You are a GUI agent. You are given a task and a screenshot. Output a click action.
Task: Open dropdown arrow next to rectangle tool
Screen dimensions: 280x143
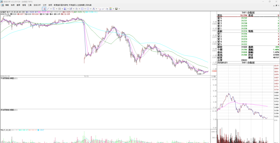[x=85, y=9]
